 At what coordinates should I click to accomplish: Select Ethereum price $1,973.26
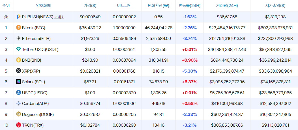click(90, 39)
